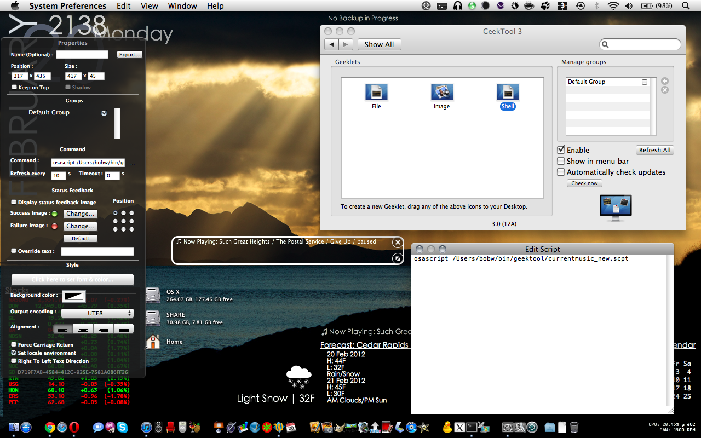The width and height of the screenshot is (701, 438).
Task: Enable the Override text checkbox
Action: 14,251
